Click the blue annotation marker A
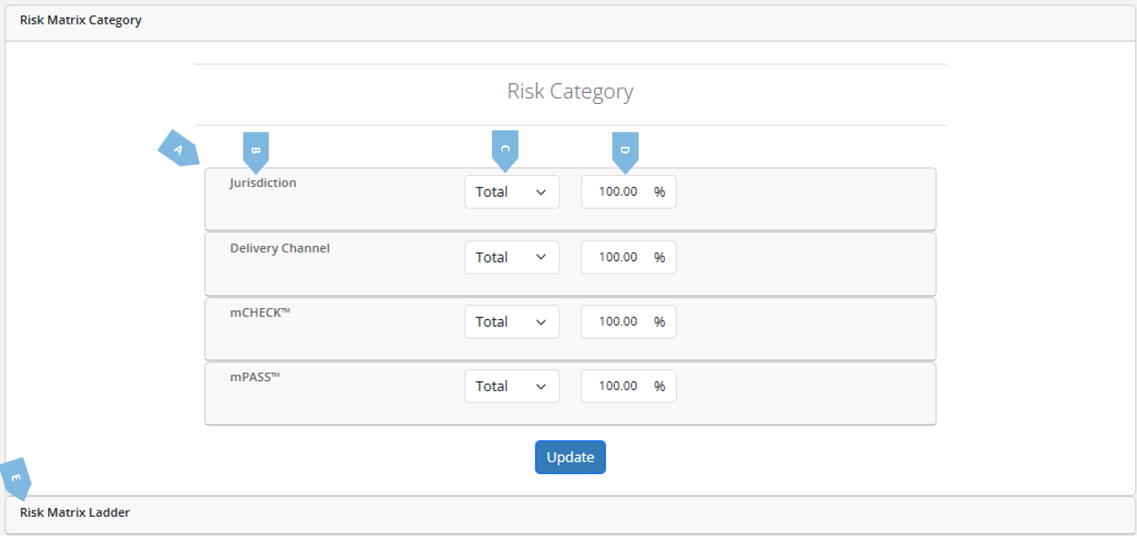 [179, 149]
